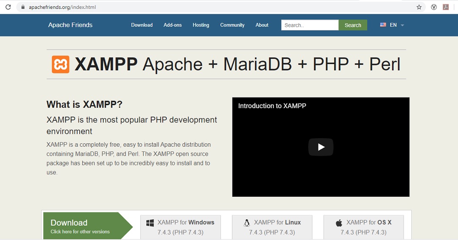Click Download for other versions
The image size is (458, 240).
pyautogui.click(x=88, y=226)
